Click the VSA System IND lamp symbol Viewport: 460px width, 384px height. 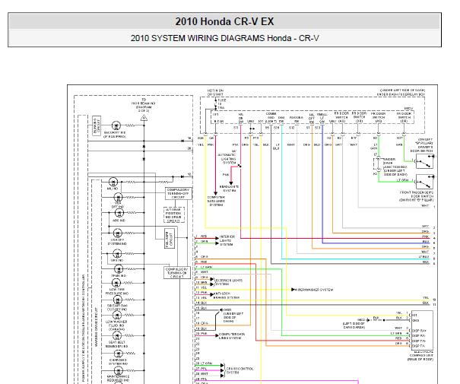118,233
